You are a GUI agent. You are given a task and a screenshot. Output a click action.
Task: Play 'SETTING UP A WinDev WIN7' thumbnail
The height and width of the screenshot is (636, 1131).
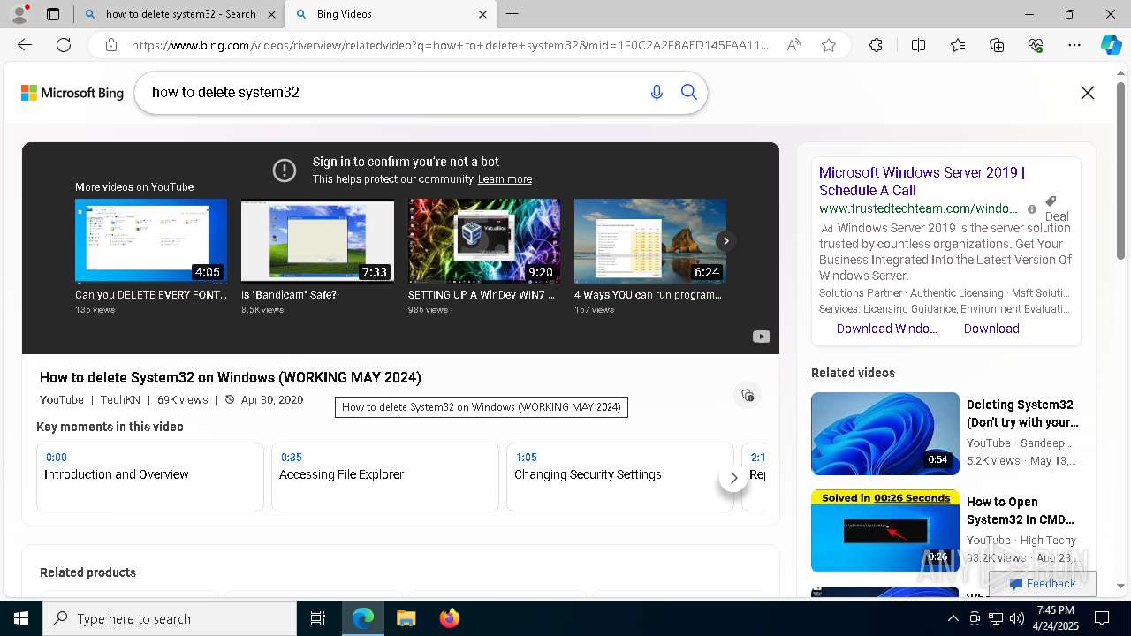tap(484, 240)
